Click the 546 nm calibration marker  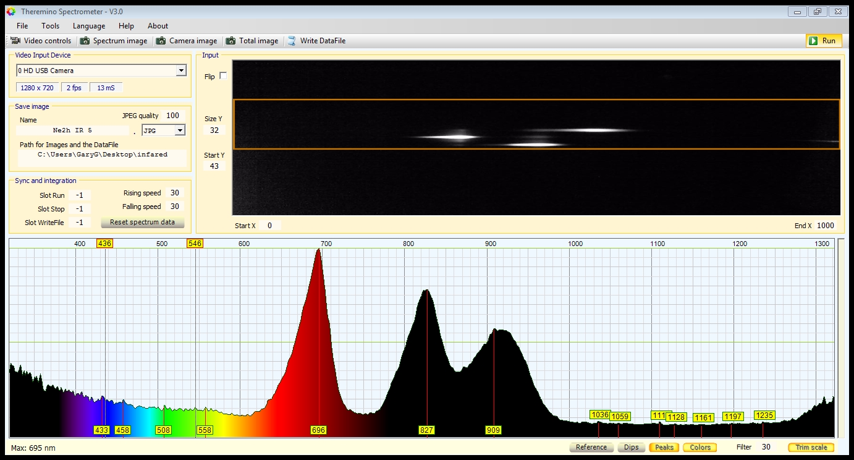coord(195,244)
